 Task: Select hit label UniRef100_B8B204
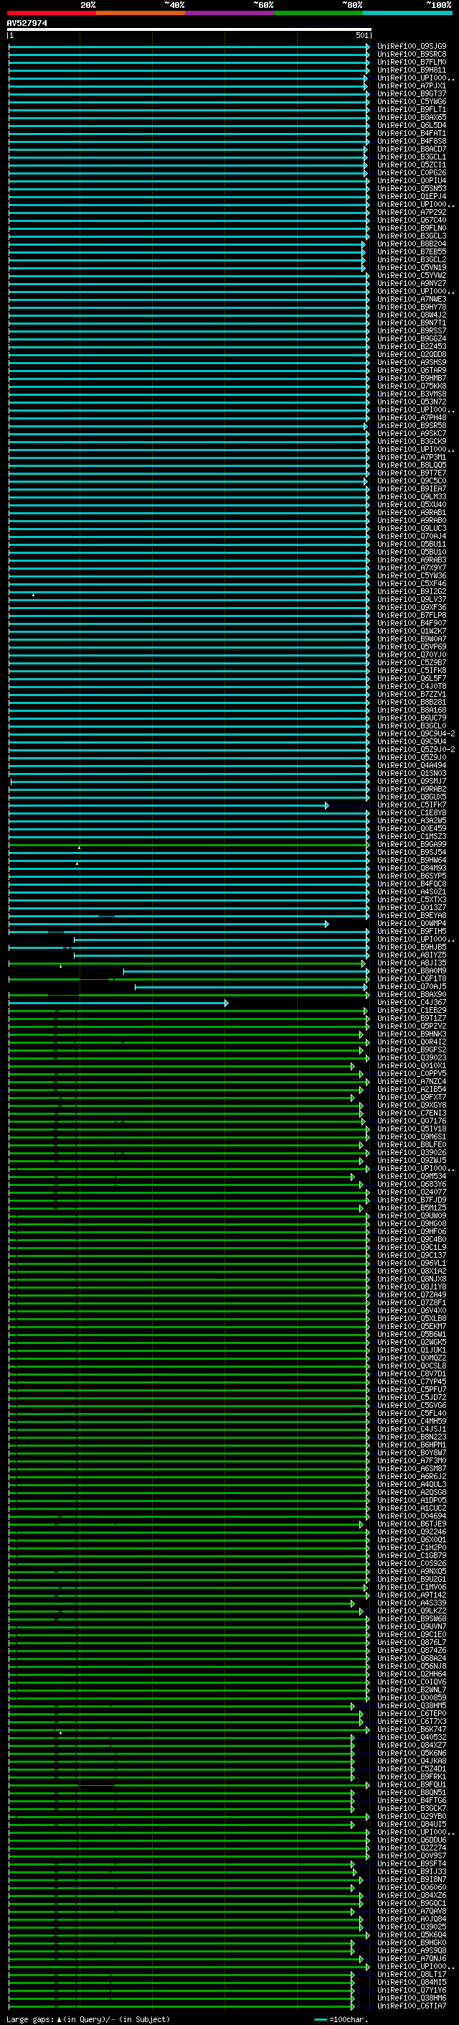[412, 244]
